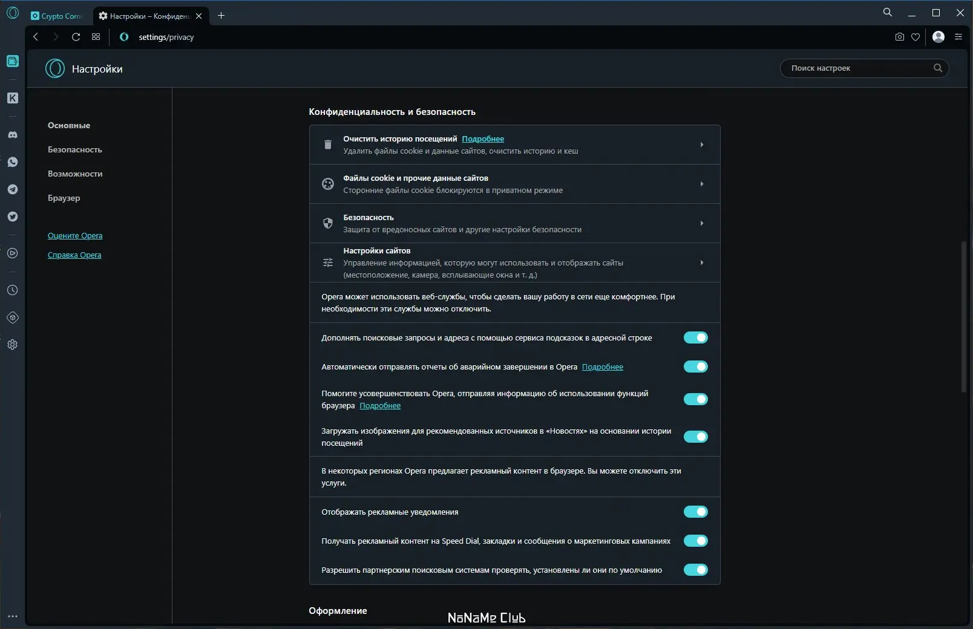
Task: Open Easy Setup sliders icon
Action: (x=958, y=37)
